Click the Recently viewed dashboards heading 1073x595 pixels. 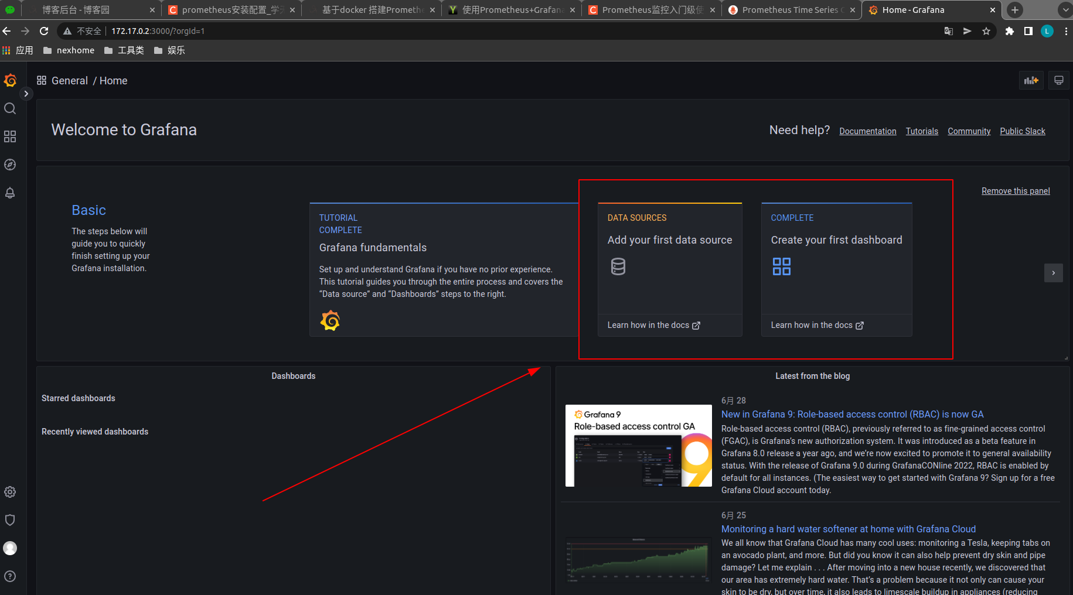95,432
